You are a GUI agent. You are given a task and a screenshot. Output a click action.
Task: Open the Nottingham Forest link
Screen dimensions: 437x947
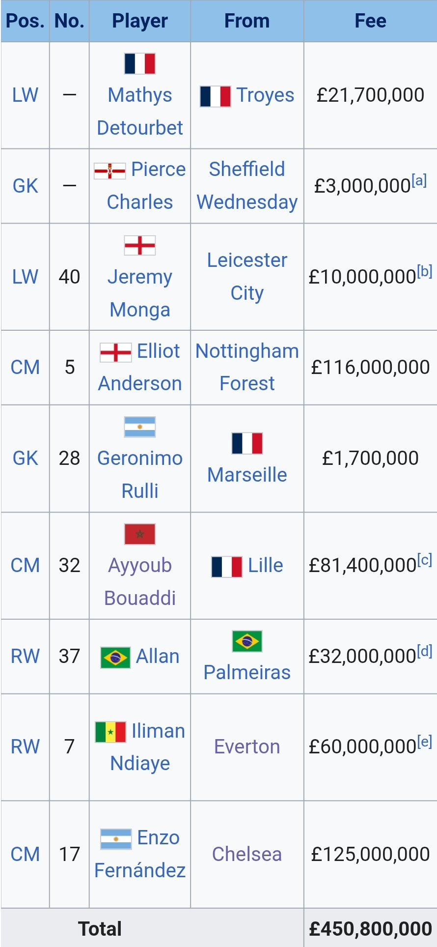point(247,367)
